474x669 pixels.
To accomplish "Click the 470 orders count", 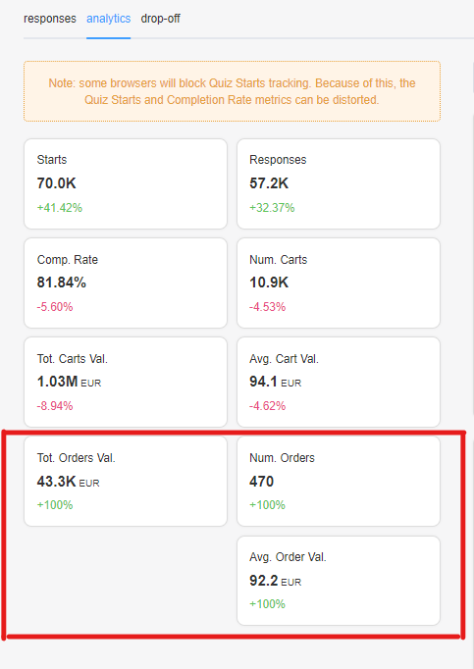I will point(261,482).
